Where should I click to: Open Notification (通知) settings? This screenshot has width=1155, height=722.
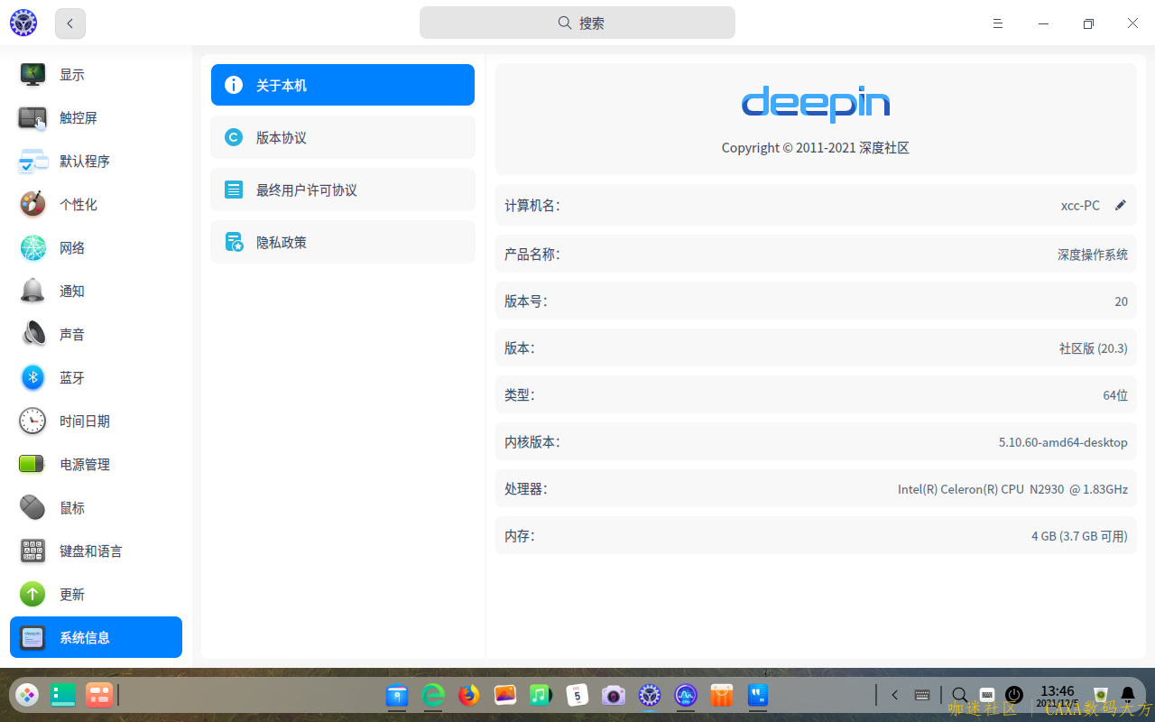96,292
